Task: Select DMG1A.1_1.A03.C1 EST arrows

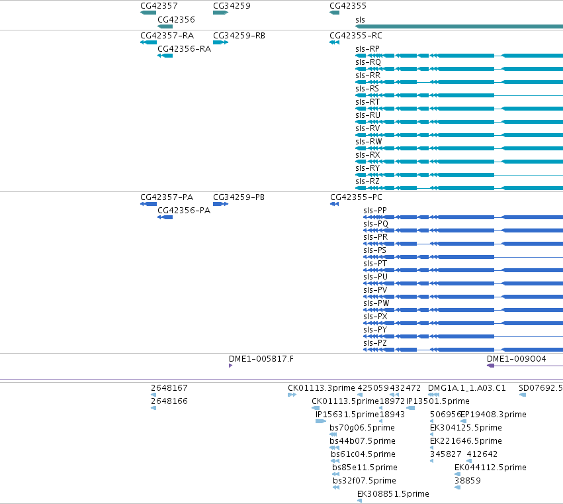Action: [434, 395]
